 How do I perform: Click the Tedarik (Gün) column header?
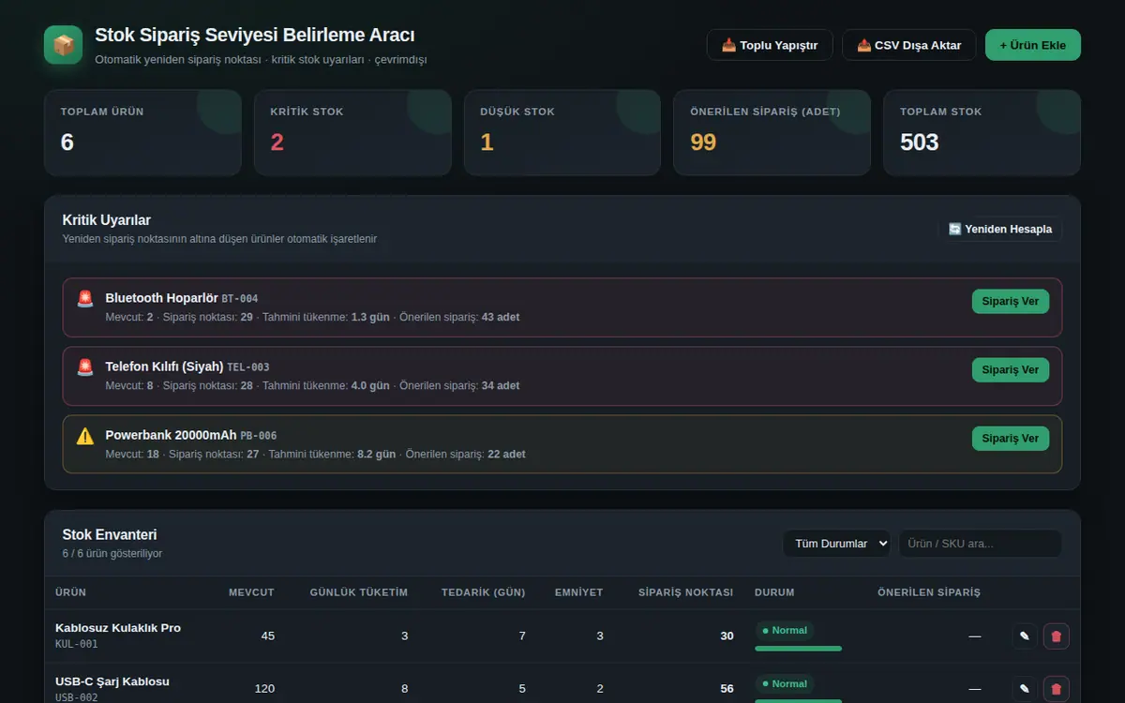click(484, 592)
